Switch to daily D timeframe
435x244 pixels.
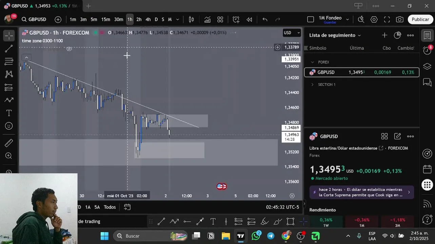[x=156, y=19]
